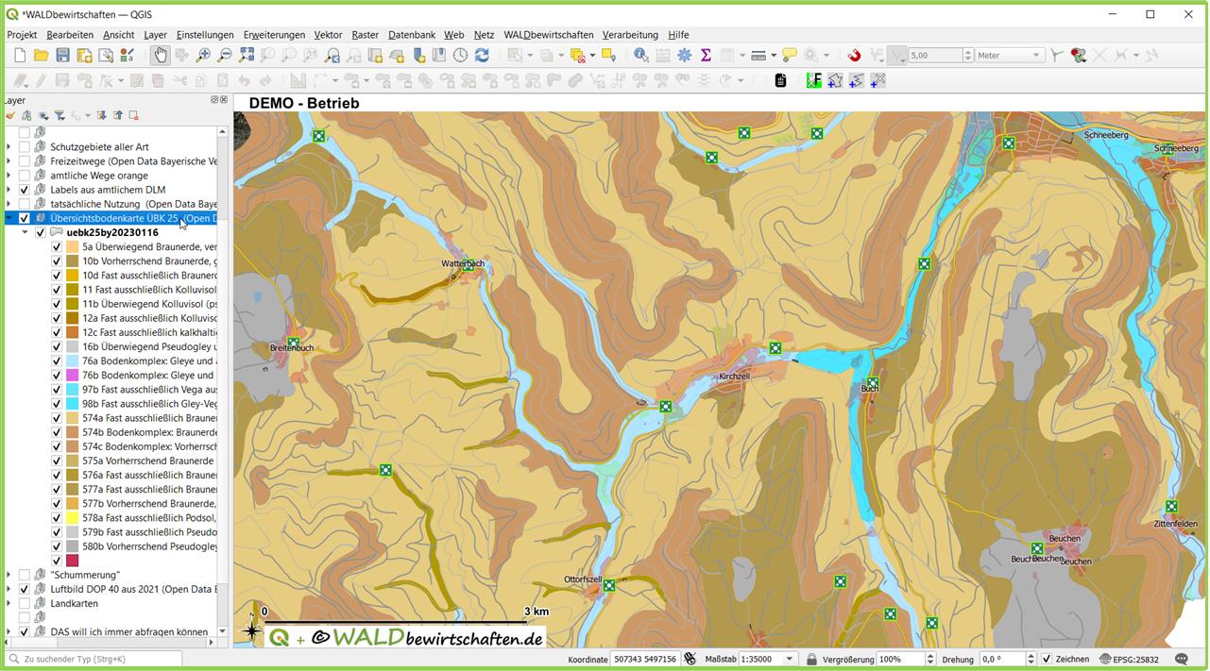Click the refresh map canvas icon
Image resolution: width=1210 pixels, height=671 pixels.
tap(482, 56)
